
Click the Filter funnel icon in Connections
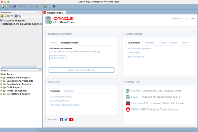coord(12,16)
